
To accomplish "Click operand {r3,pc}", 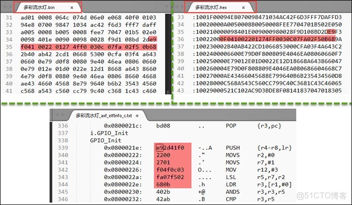I will tap(269, 126).
